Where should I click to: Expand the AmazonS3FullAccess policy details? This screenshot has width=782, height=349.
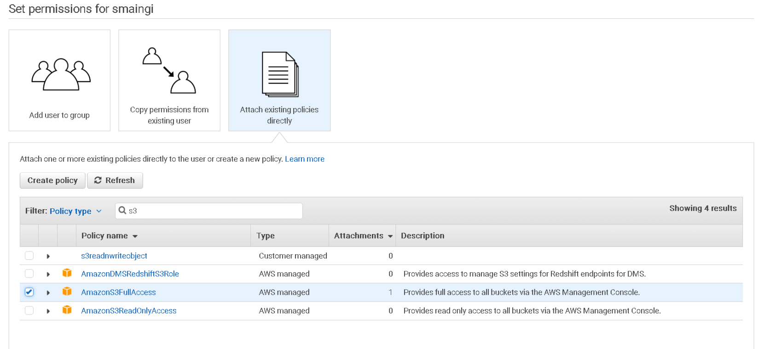coord(48,292)
